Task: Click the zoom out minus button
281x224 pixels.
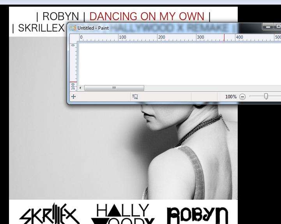Action: click(x=242, y=97)
